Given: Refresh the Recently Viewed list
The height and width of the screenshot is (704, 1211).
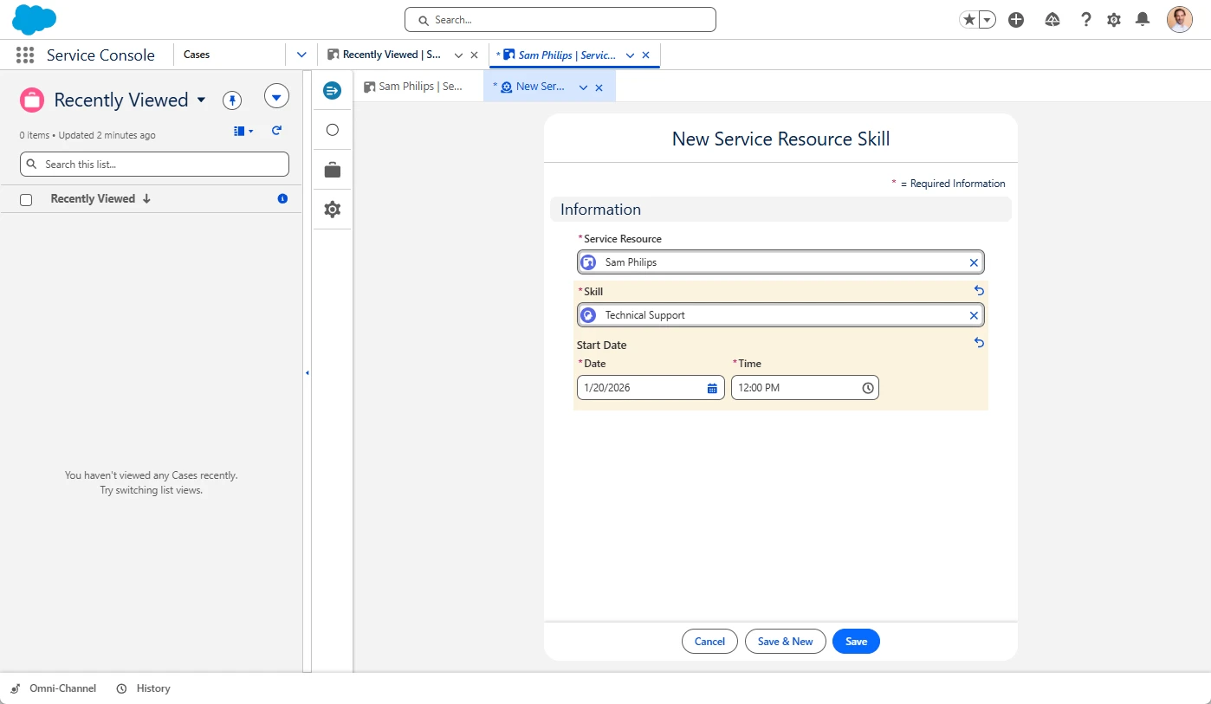Looking at the screenshot, I should [276, 131].
